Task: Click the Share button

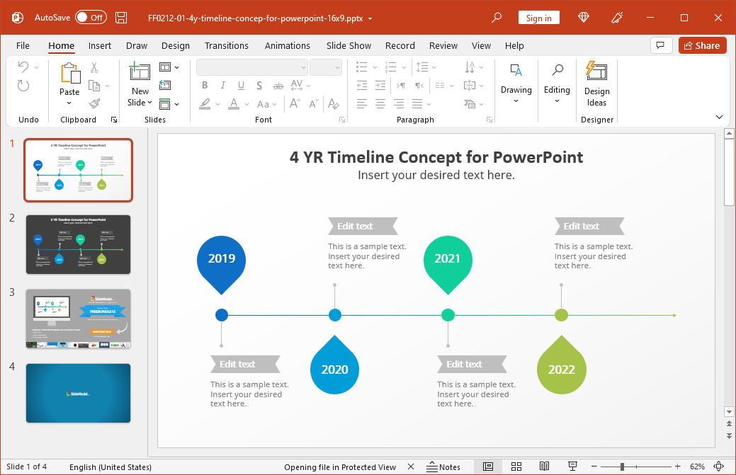Action: (702, 45)
